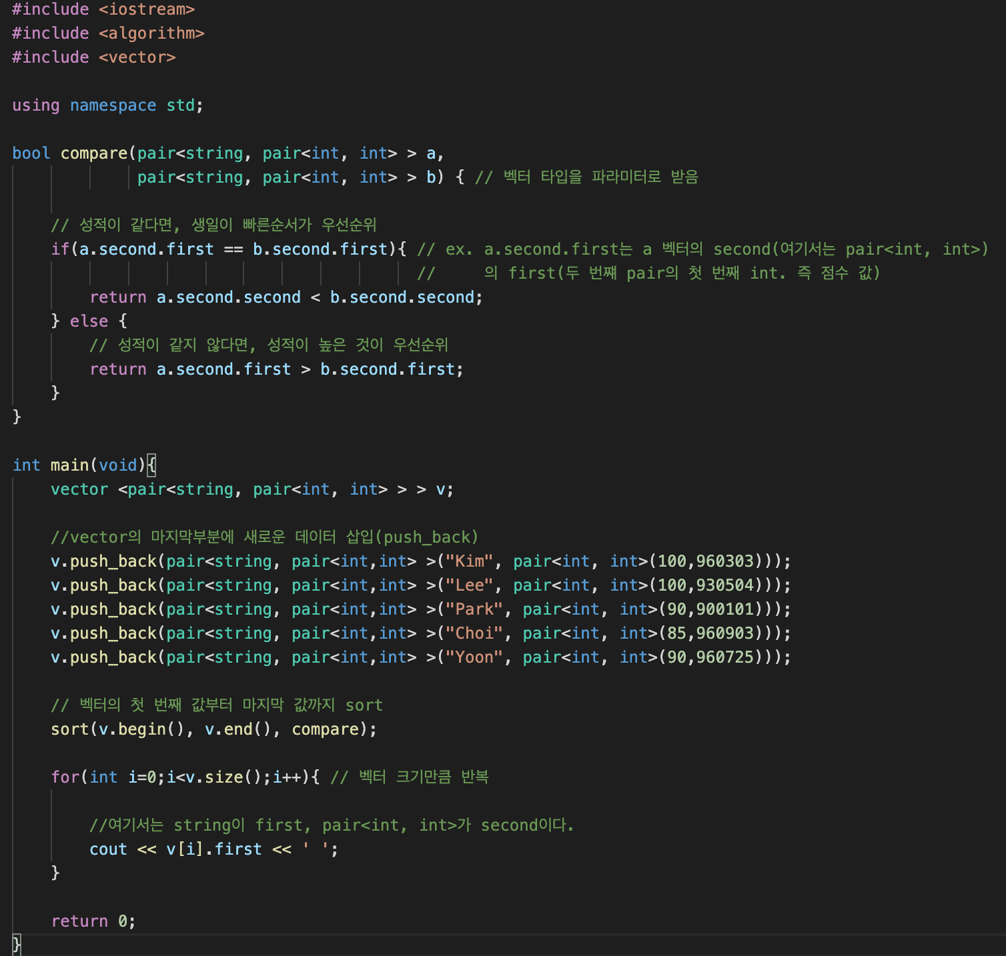Click the using namespace std statement
This screenshot has width=1006, height=956.
click(107, 105)
